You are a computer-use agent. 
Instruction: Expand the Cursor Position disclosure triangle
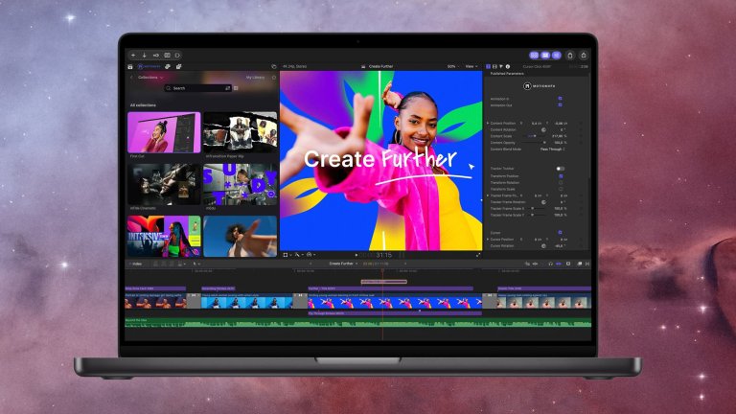click(488, 240)
